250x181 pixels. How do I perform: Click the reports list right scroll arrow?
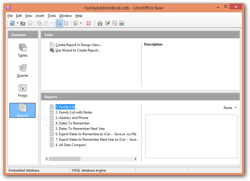135,159
